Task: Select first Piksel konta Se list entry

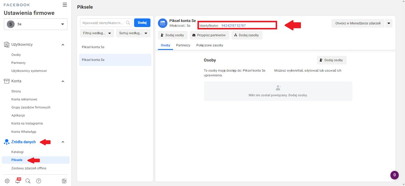Action: click(115, 47)
